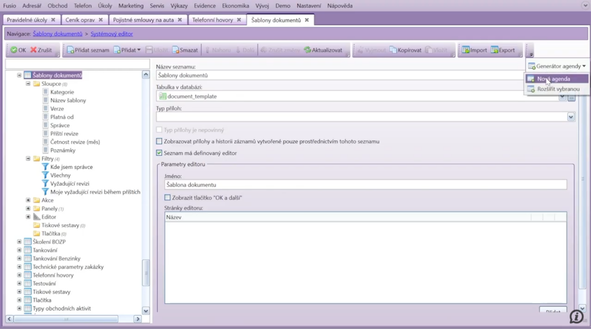Click the green OK toolbar icon
591x329 pixels.
pos(13,50)
